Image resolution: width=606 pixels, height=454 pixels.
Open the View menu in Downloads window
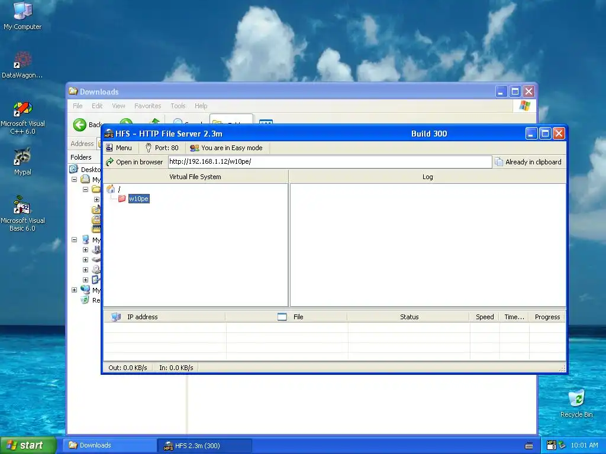[x=118, y=106]
